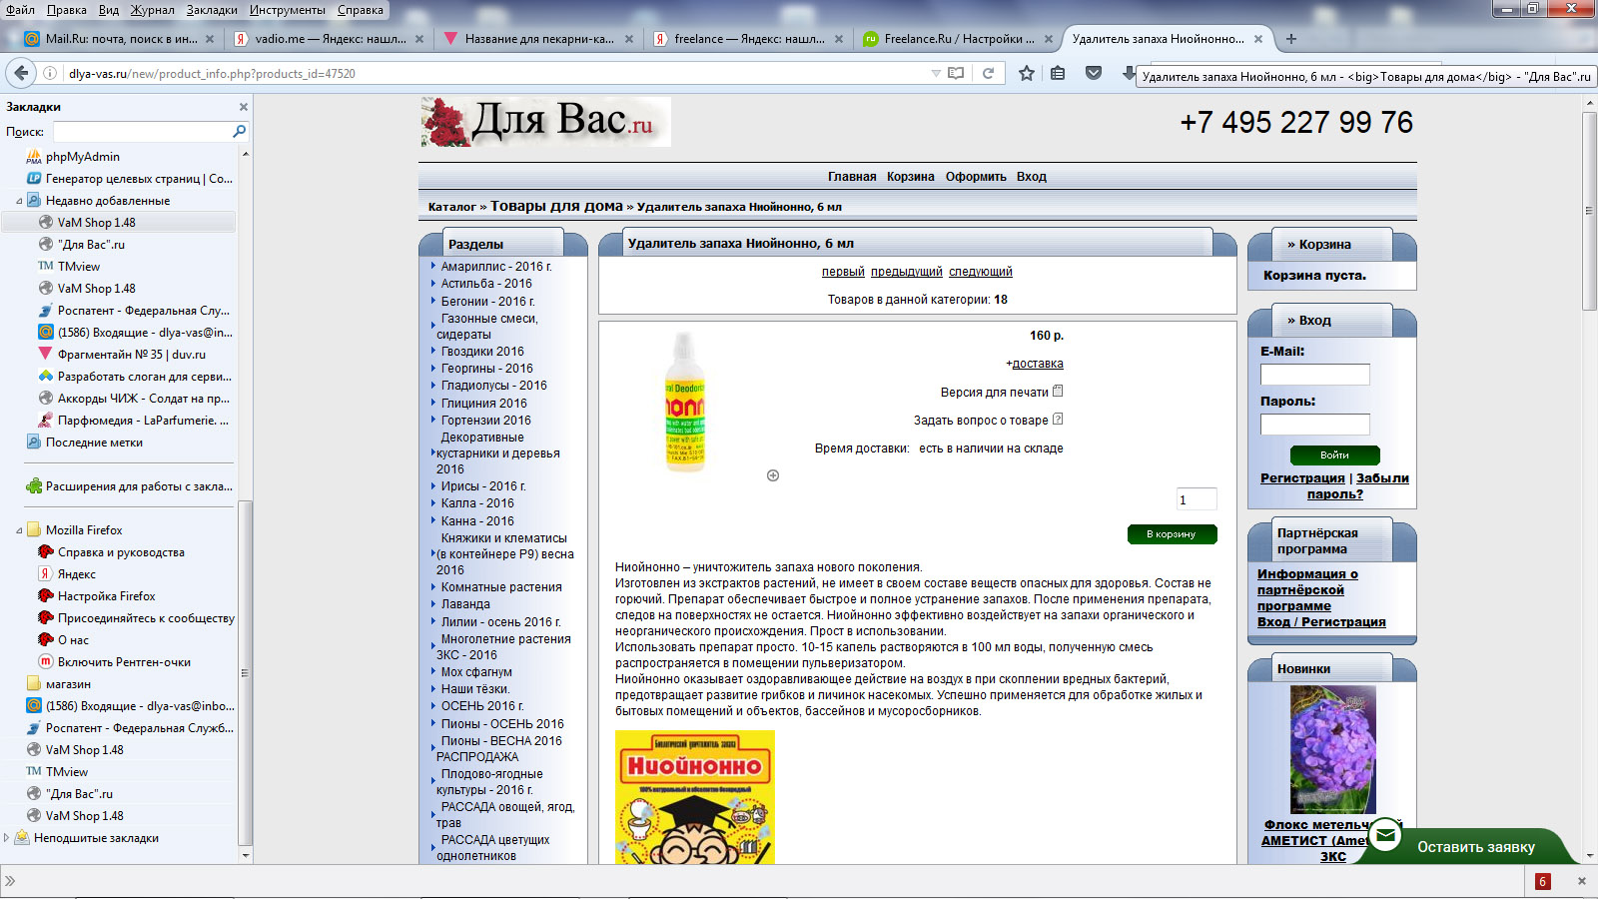The image size is (1598, 899).
Task: Click the bookmarks sidebar scrollbar
Action: pos(245,671)
